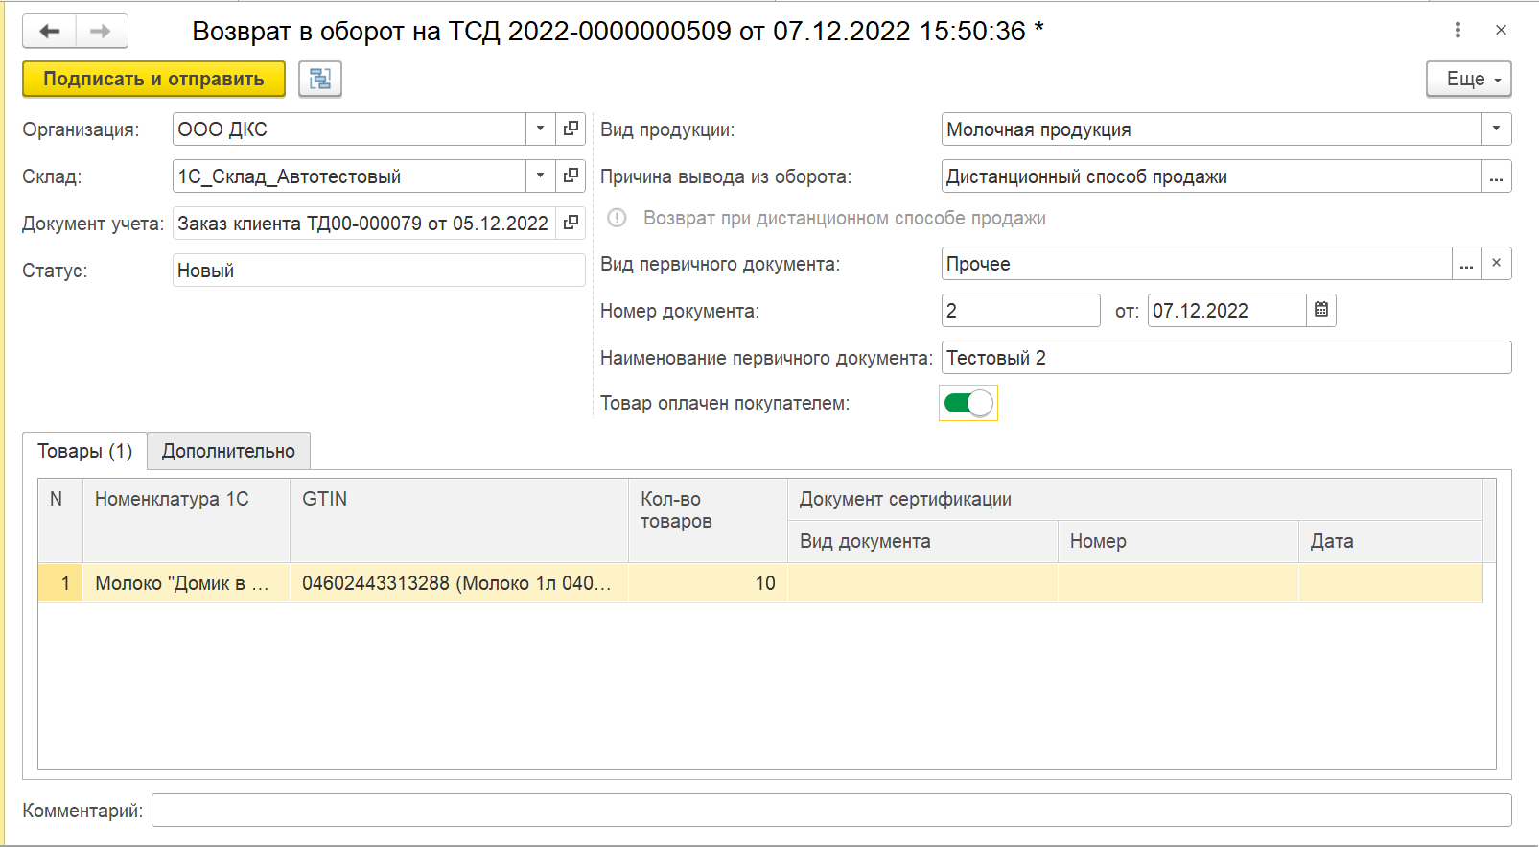Go forward with the right arrow button
Image resolution: width=1539 pixels, height=847 pixels.
click(102, 32)
